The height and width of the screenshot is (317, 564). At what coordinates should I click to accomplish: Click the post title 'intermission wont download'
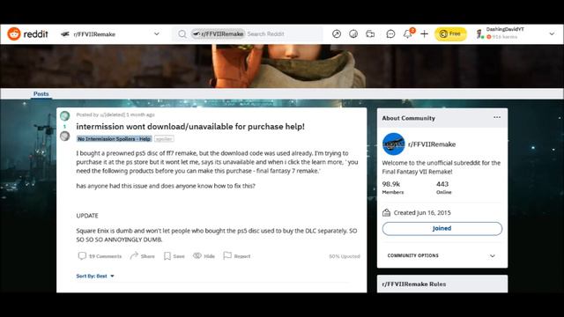click(190, 127)
